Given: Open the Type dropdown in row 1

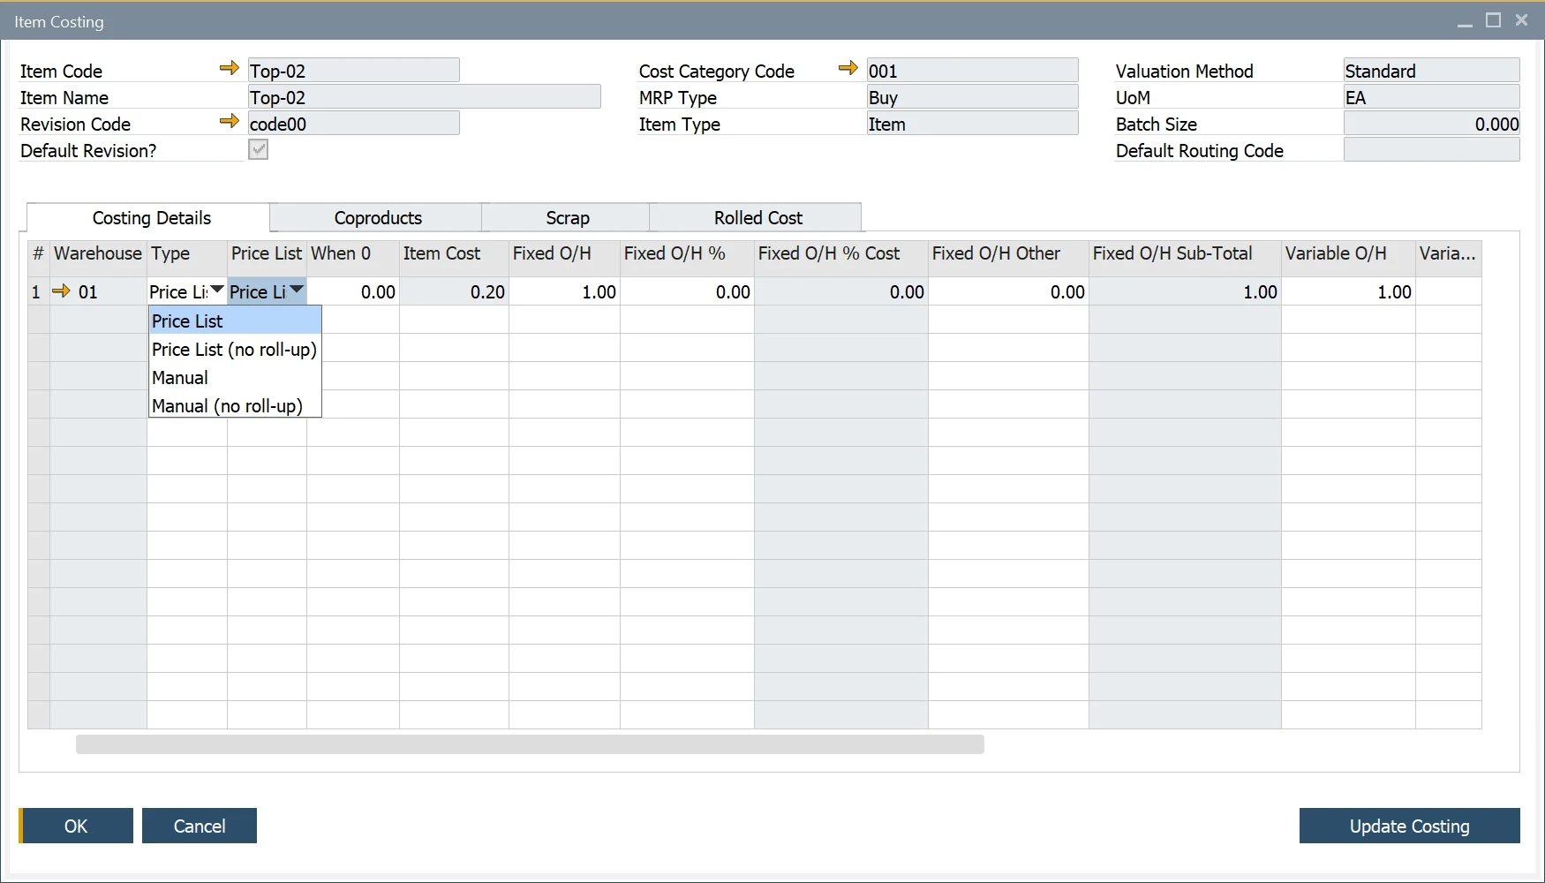Looking at the screenshot, I should [216, 290].
